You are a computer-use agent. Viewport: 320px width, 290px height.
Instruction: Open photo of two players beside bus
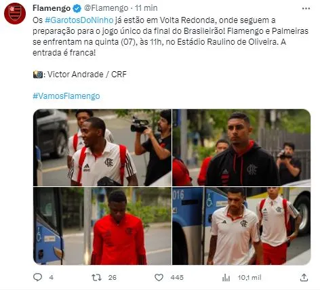tap(241, 226)
